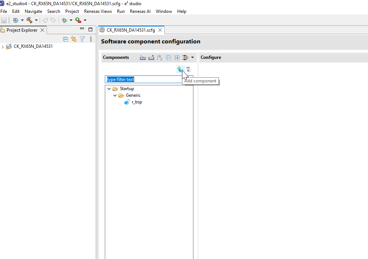
Task: Select the Generic folder
Action: [133, 95]
